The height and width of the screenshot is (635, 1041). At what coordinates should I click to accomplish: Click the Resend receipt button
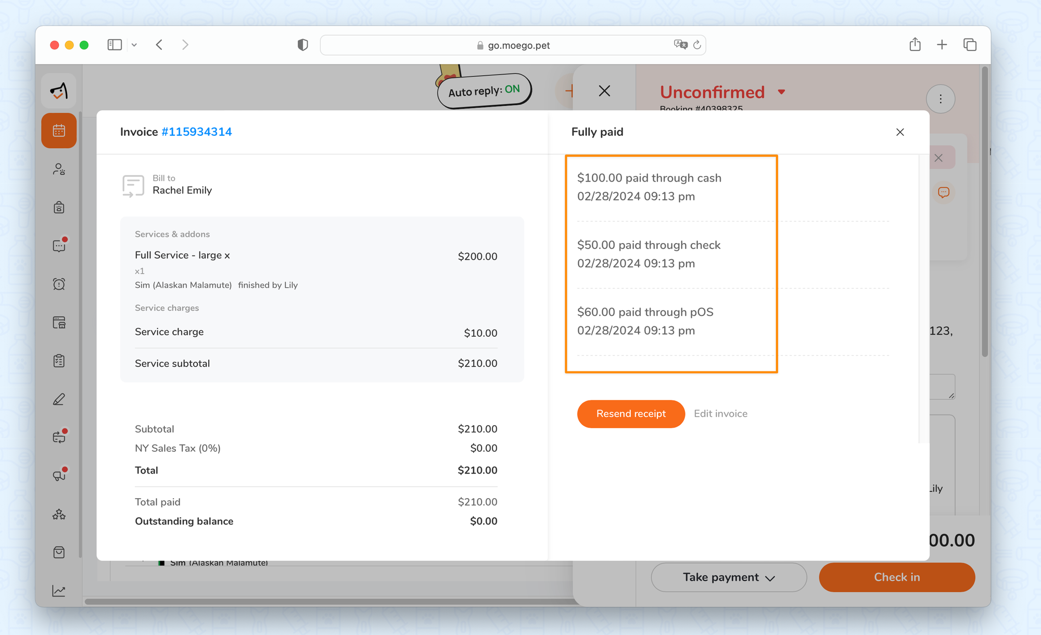(631, 414)
